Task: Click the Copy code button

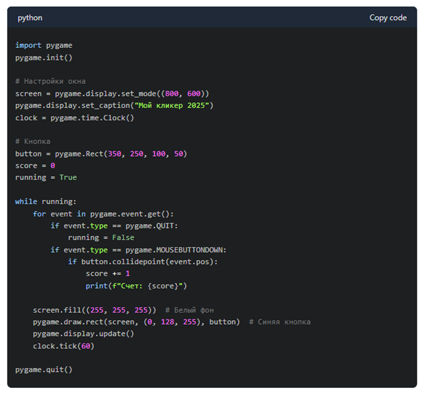Action: click(x=388, y=18)
